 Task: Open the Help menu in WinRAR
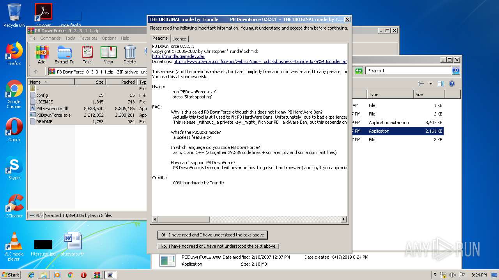[125, 38]
